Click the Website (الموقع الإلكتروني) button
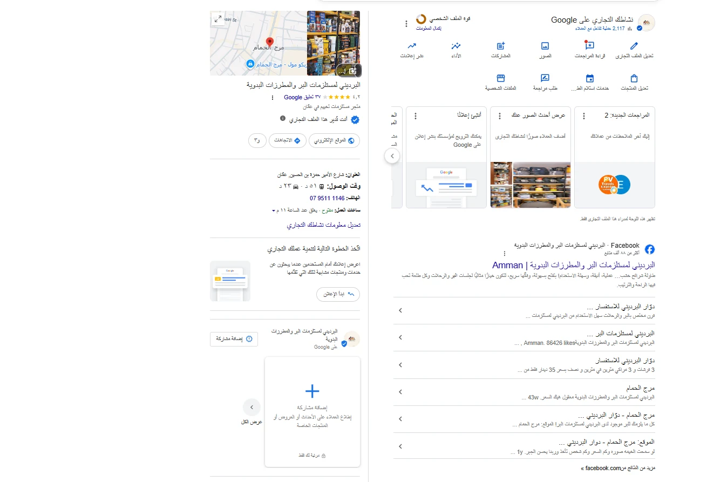Image resolution: width=707 pixels, height=482 pixels. coord(335,140)
